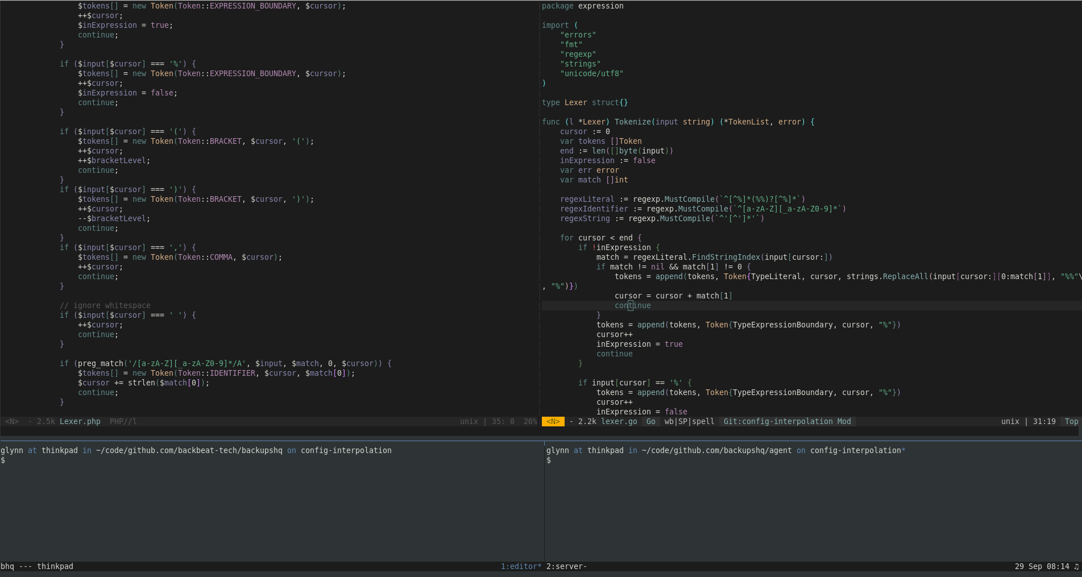Click the 'preg_match' call in Lexer.php
This screenshot has height=577, width=1082.
[x=101, y=363]
